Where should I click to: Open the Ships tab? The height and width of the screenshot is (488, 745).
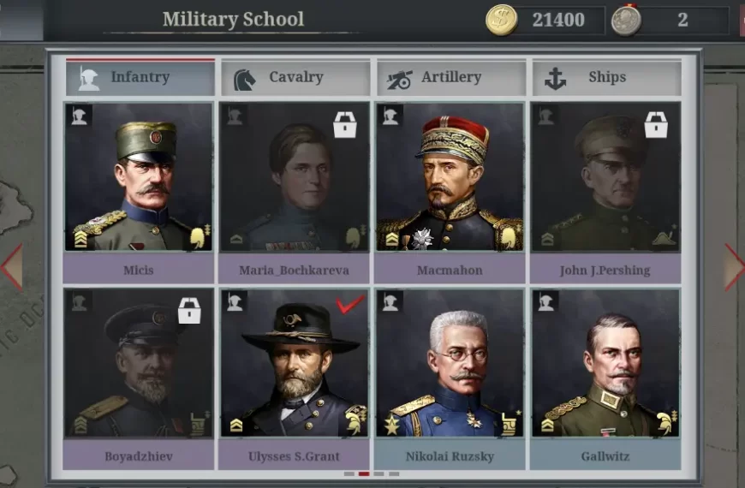[x=607, y=77]
